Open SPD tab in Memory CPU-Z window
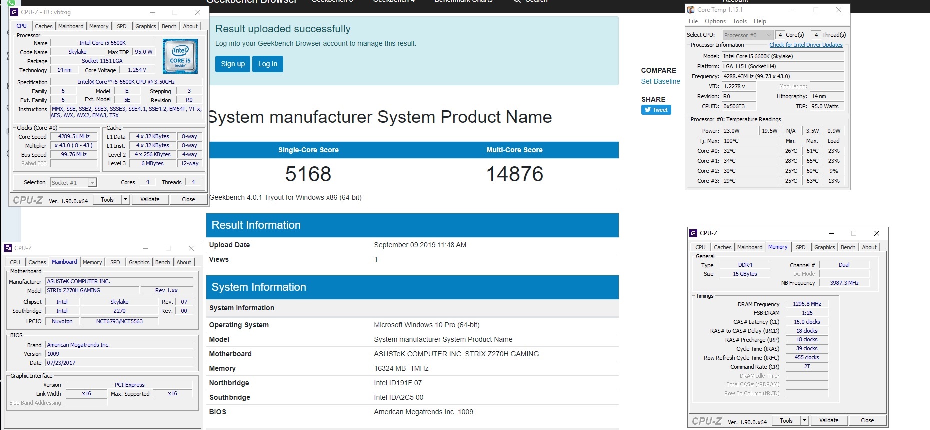930x430 pixels. 801,247
